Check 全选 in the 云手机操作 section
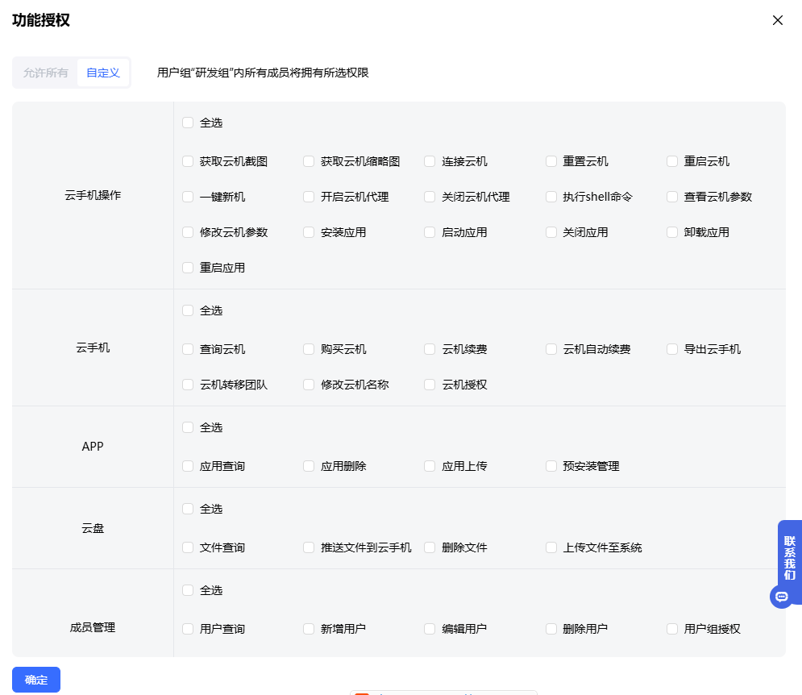This screenshot has height=695, width=802. 188,123
